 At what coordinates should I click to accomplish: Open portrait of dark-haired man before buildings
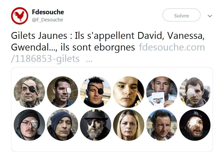[162, 125]
